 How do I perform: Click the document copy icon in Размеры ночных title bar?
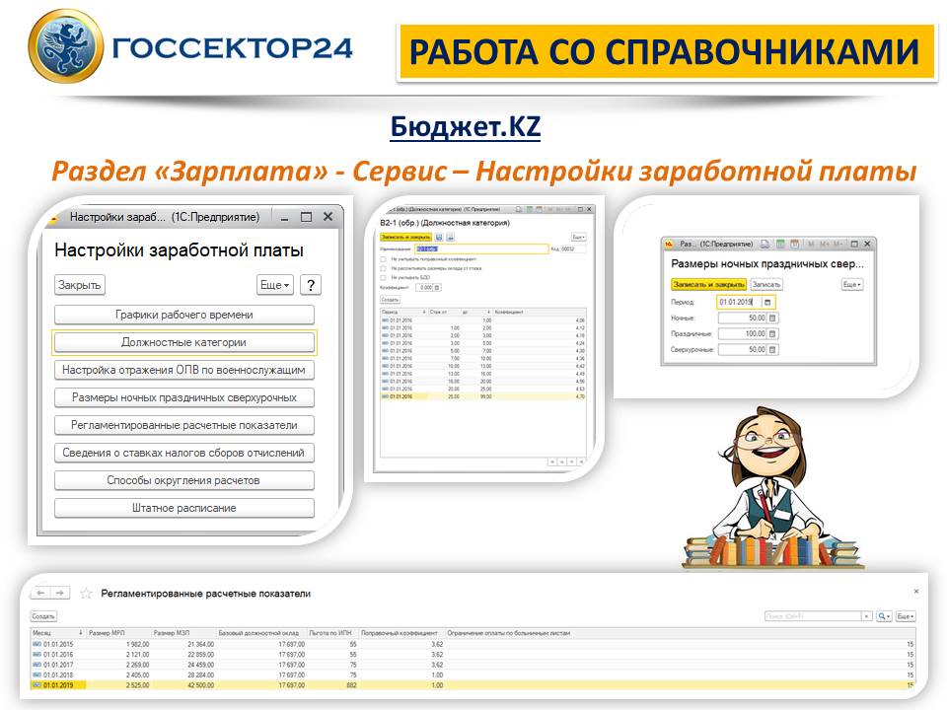point(765,244)
